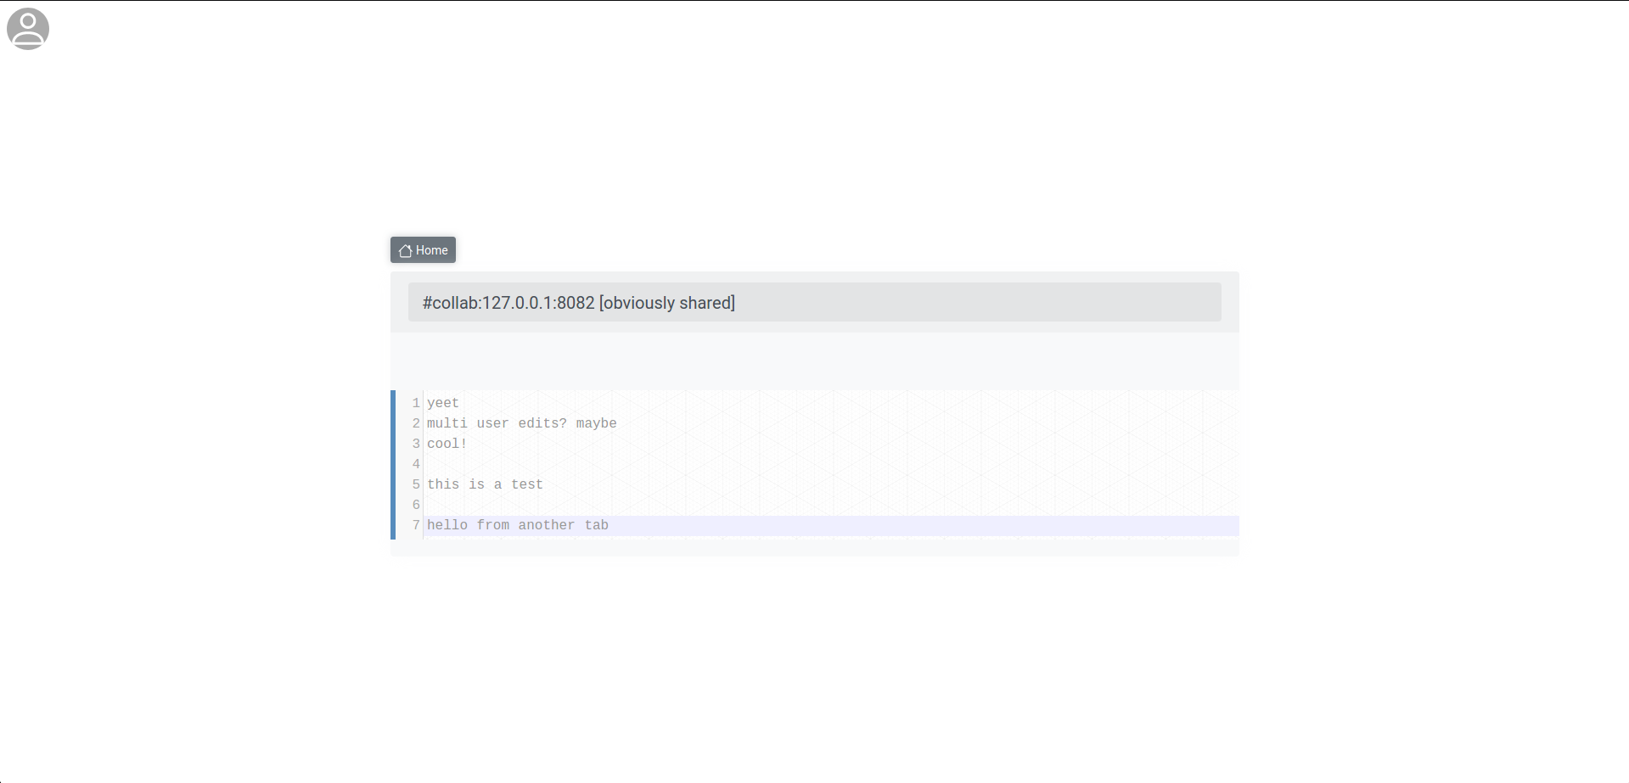
Task: Select the 'this is a test' line
Action: pos(485,484)
